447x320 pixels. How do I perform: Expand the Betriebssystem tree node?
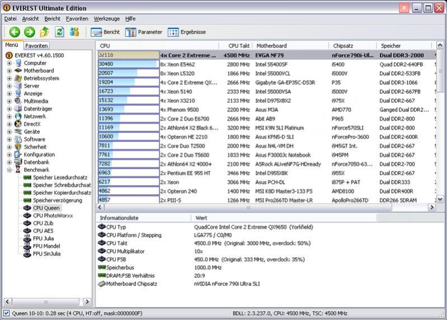[10, 78]
